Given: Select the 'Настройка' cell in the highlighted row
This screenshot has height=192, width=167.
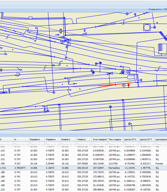Looking at the screenshot, I should (115, 168).
